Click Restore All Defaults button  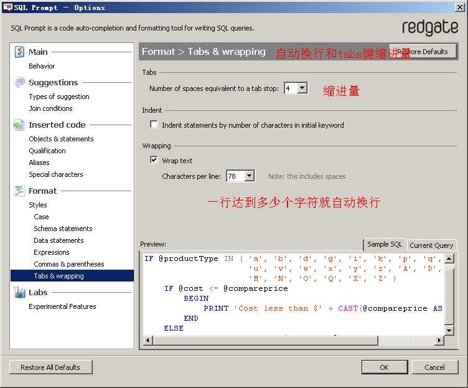click(50, 367)
